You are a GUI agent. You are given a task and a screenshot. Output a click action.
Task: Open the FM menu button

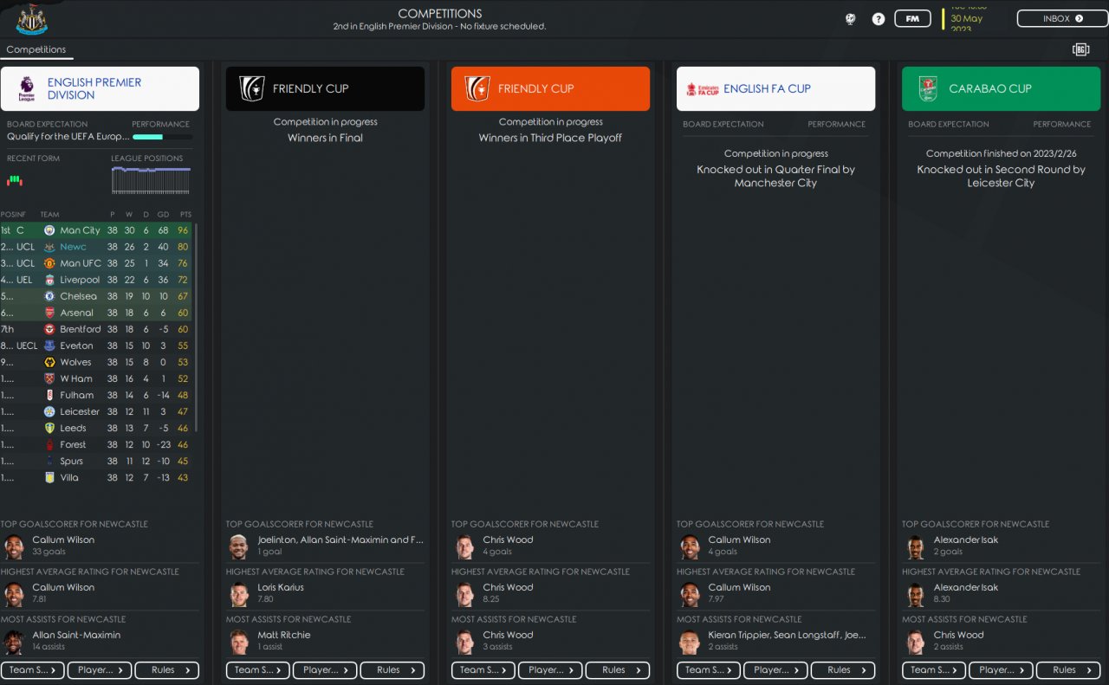[912, 18]
